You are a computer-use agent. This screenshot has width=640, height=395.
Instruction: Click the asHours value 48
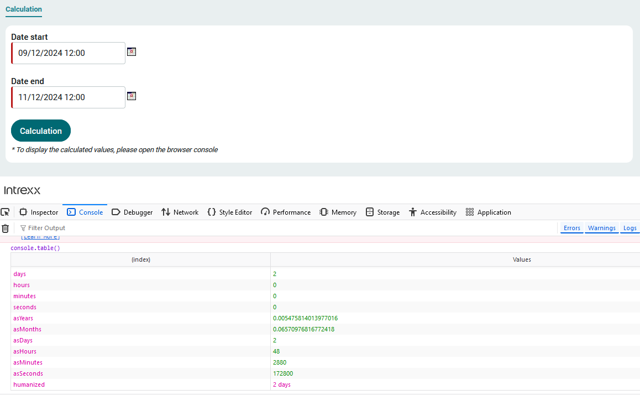point(276,351)
